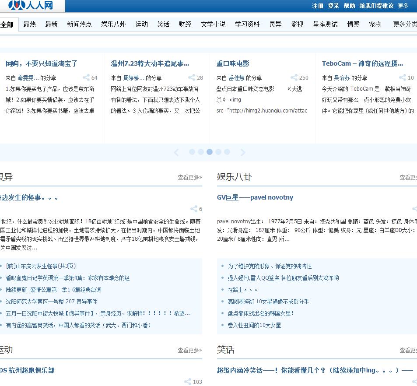Open 为了维护党的形象 link
Image resolution: width=417 pixels, height=386 pixels.
pos(270,266)
